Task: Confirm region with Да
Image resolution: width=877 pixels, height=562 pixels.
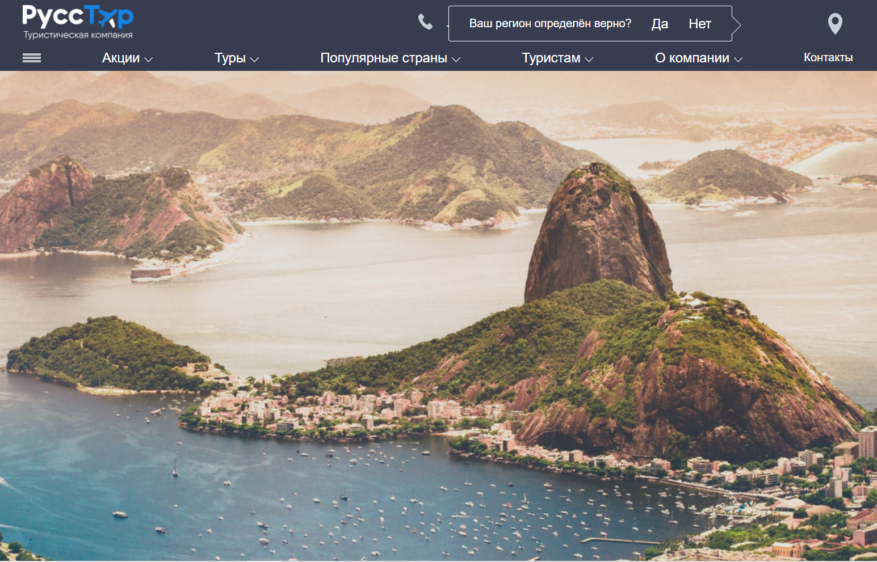Action: (660, 24)
